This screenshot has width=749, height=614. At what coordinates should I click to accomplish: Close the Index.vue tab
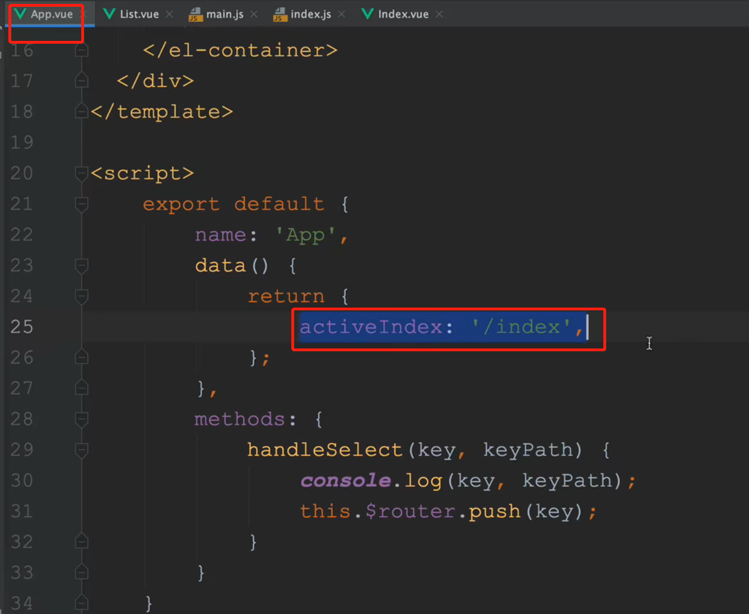(439, 14)
